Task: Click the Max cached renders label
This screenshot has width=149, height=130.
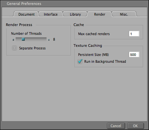Action: point(94,34)
